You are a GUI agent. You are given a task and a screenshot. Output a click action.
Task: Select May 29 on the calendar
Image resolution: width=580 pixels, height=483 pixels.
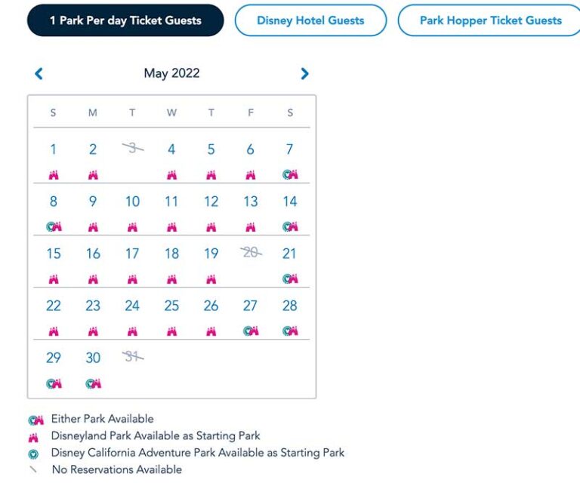click(x=54, y=358)
